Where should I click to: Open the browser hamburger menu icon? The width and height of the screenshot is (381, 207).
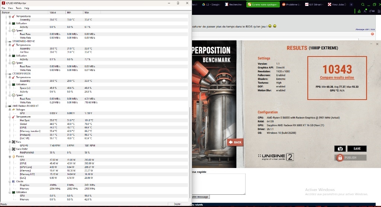379,11
